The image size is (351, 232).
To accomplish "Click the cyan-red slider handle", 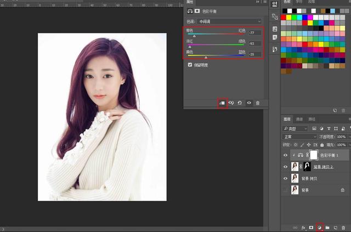I will coord(194,36).
